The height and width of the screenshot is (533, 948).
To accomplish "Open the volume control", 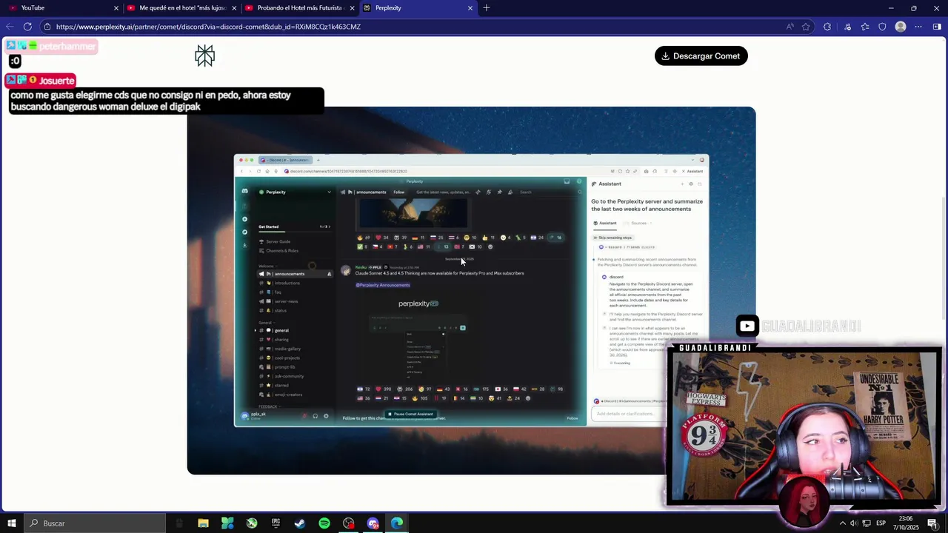I will click(854, 523).
